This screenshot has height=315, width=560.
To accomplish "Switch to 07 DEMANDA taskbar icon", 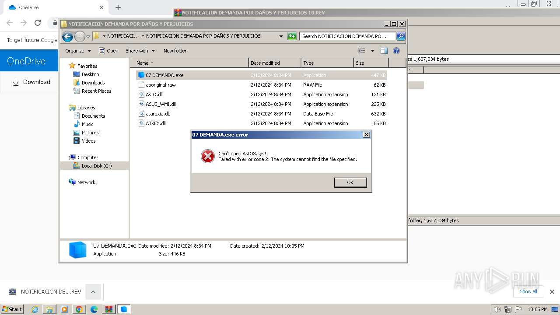I will (124, 309).
